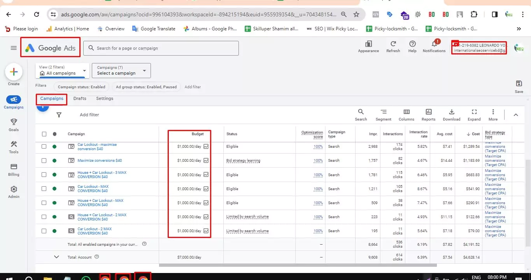
Task: Open WhatsApp from the taskbar
Action: point(86,278)
